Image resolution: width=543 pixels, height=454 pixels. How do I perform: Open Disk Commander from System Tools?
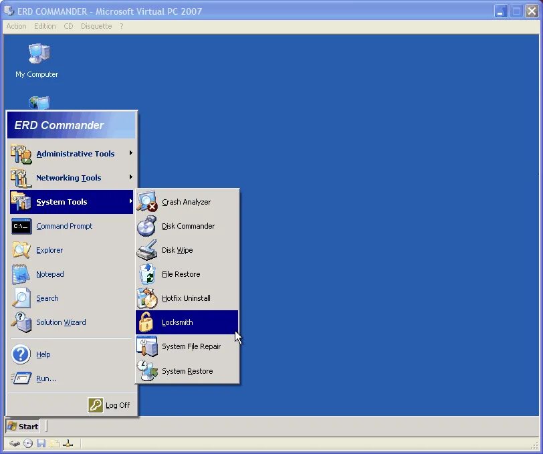tap(188, 226)
